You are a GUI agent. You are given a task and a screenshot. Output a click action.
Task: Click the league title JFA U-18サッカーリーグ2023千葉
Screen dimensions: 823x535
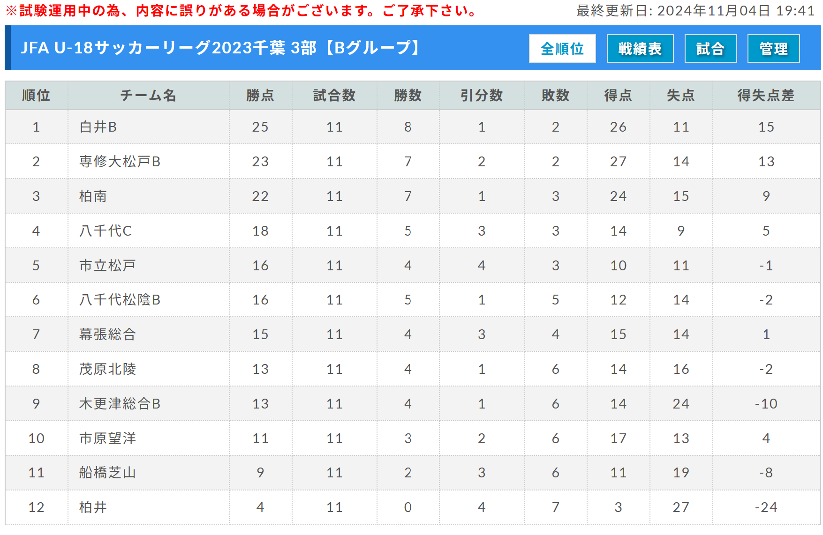pyautogui.click(x=153, y=48)
